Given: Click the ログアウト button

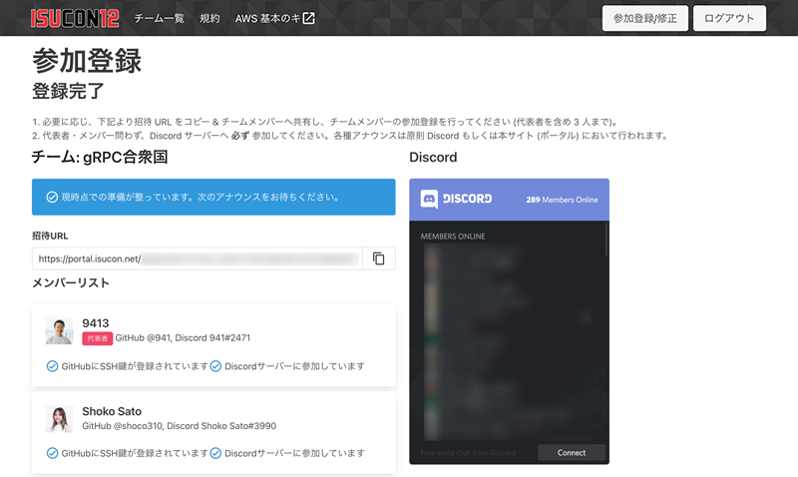Looking at the screenshot, I should (x=729, y=18).
